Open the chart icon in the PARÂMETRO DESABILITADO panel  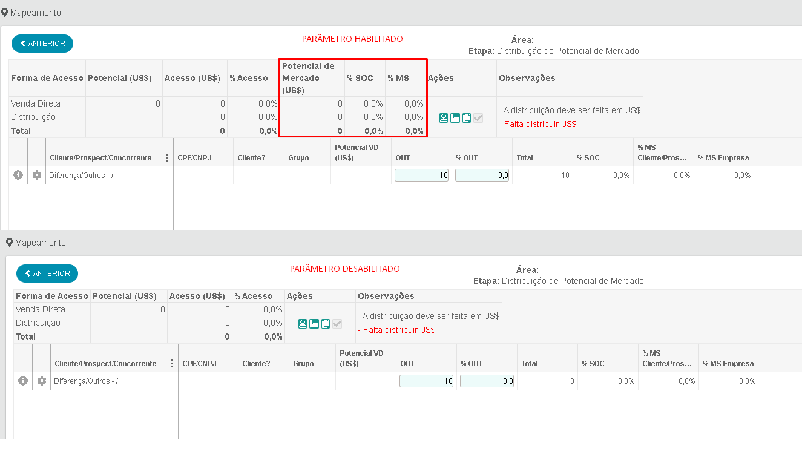[x=314, y=324]
